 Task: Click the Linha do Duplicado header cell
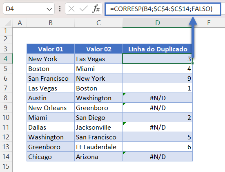tap(157, 49)
